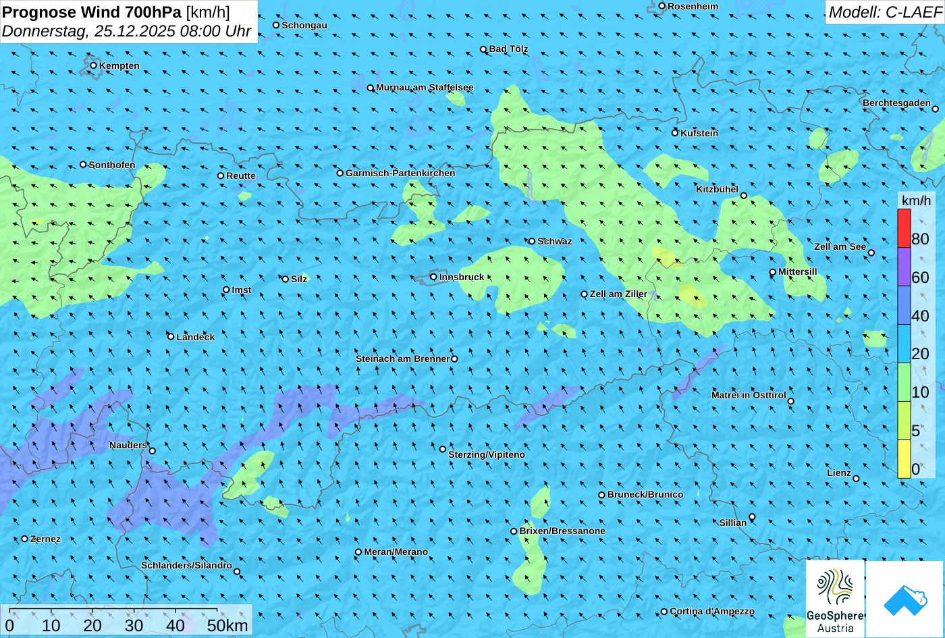Click the 'Steinach am Brenner' city label
The width and height of the screenshot is (945, 638).
click(x=402, y=358)
